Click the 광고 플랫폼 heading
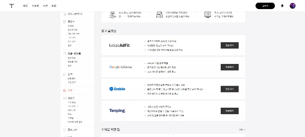The height and width of the screenshot is (137, 305). tap(109, 31)
